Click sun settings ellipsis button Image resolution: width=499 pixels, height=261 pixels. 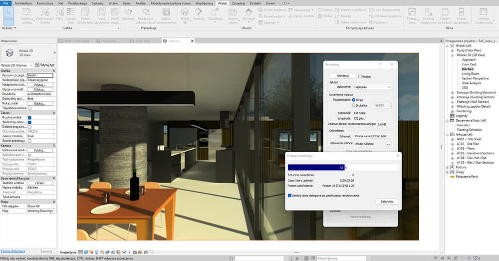[389, 144]
